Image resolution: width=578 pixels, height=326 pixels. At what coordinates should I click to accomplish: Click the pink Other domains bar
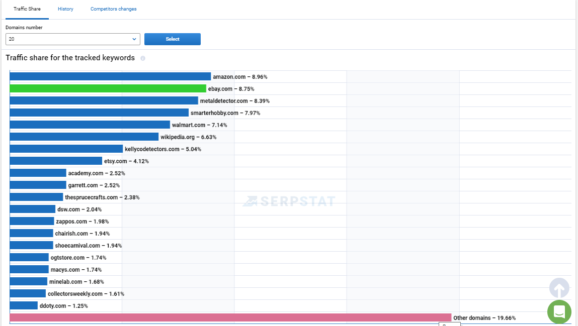[230, 317]
